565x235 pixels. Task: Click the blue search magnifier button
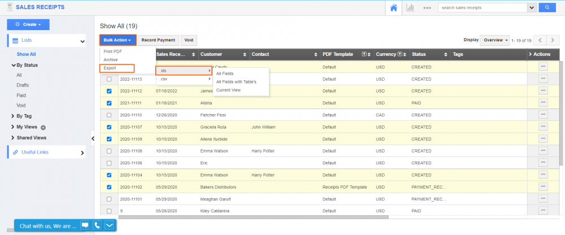(x=547, y=8)
